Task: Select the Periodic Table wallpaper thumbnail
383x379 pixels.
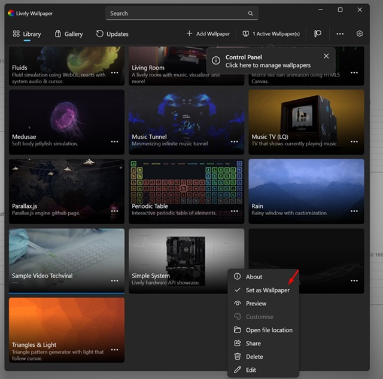Action: 186,191
